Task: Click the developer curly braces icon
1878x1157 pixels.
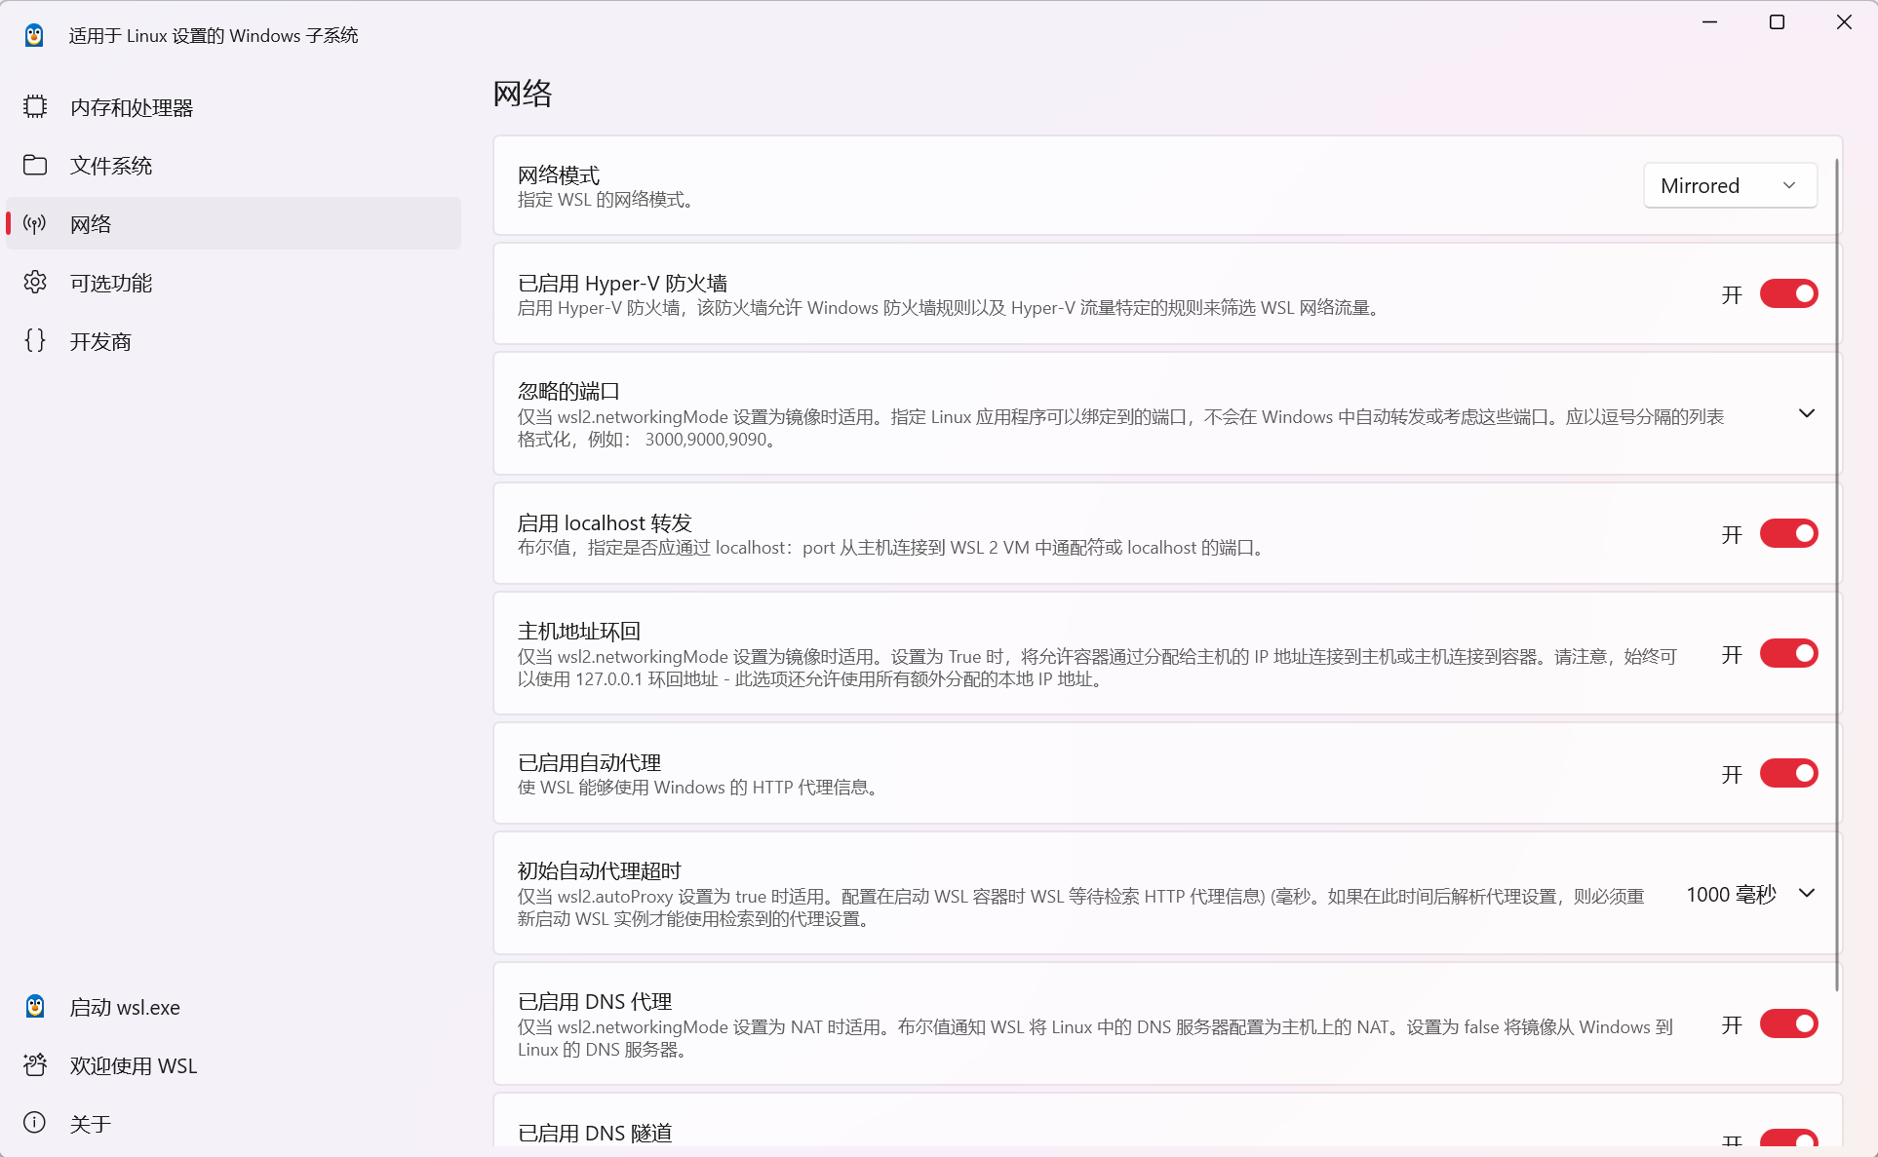Action: point(35,341)
